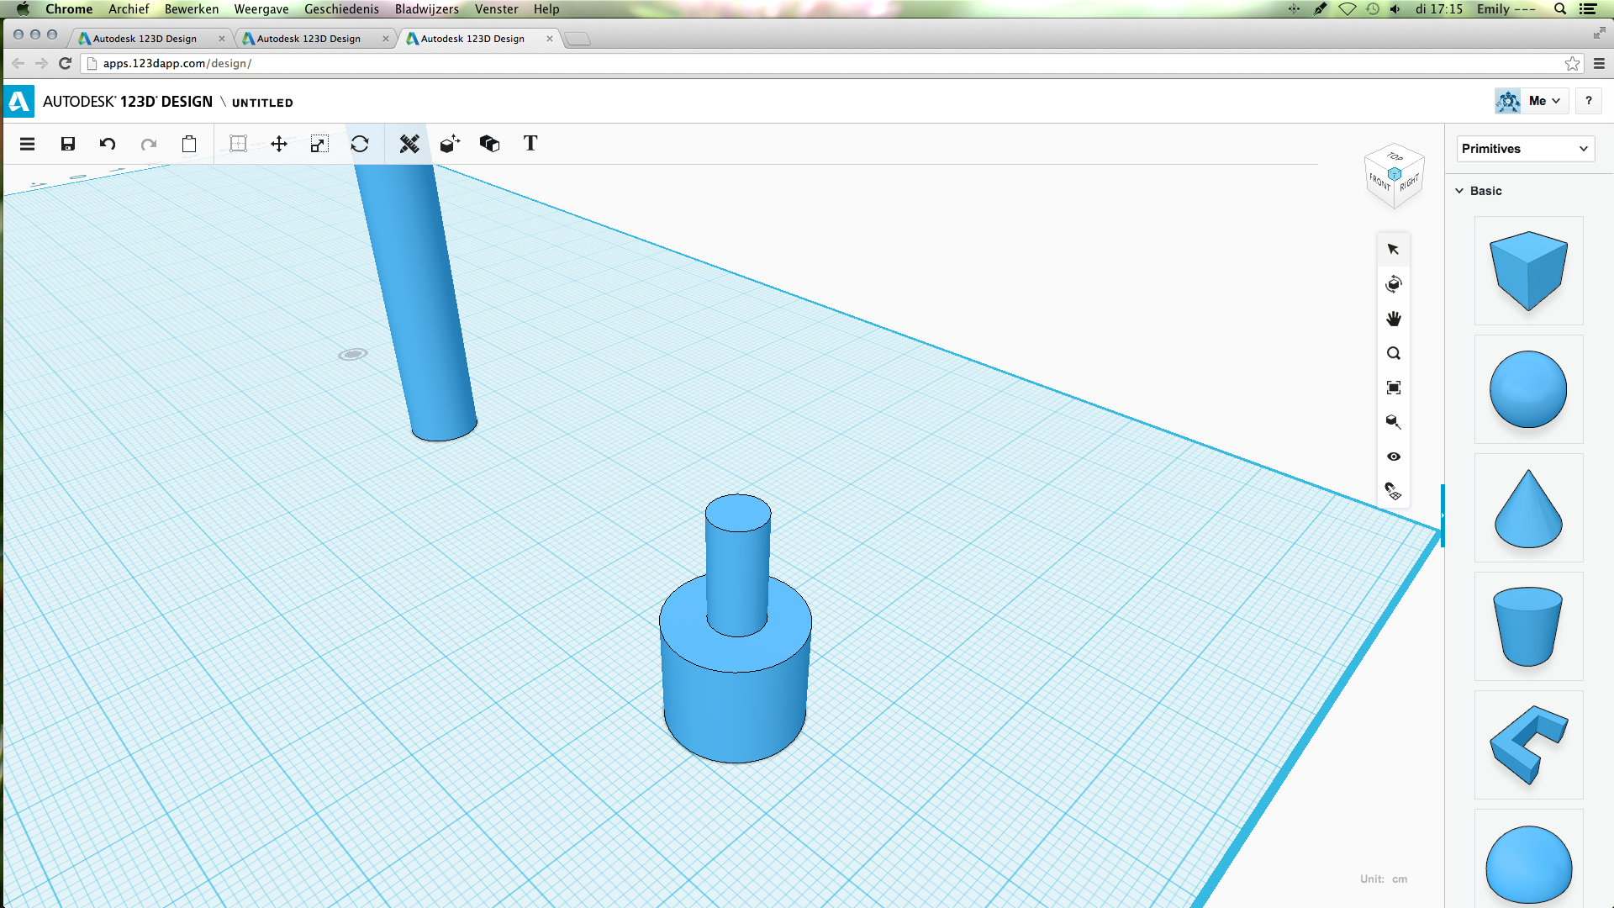Click the Text tool icon
Screen dimensions: 1614x908
[530, 144]
